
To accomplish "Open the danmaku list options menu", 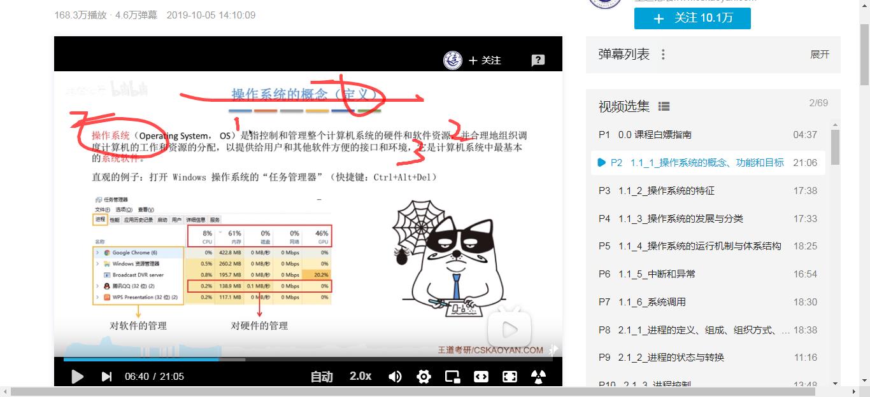I will (663, 55).
